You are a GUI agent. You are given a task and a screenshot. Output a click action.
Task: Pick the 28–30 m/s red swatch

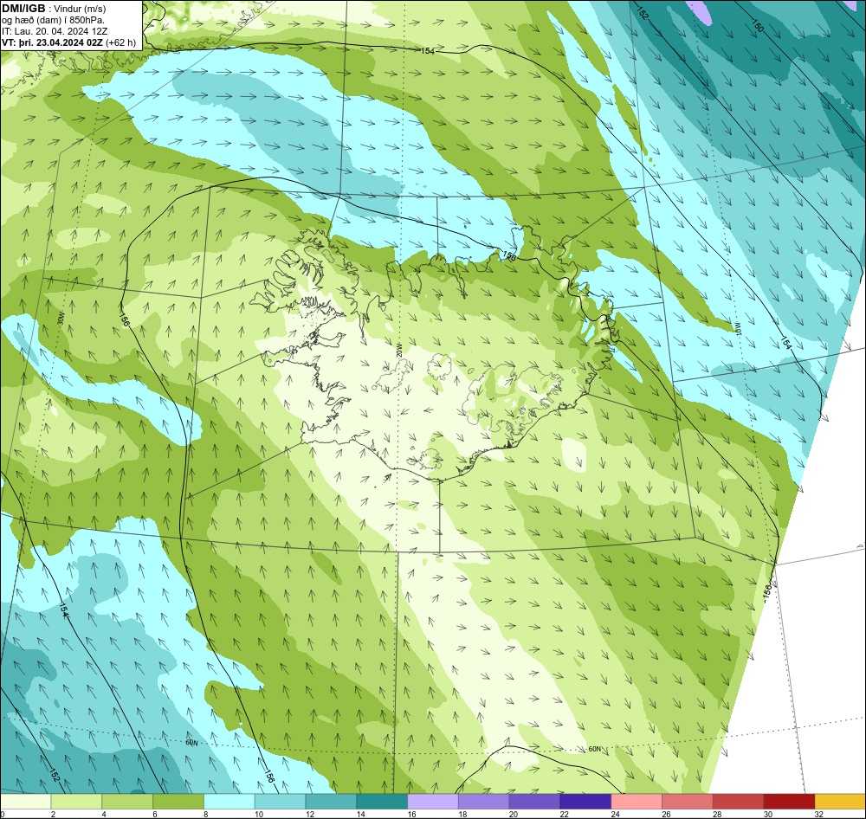[739, 802]
